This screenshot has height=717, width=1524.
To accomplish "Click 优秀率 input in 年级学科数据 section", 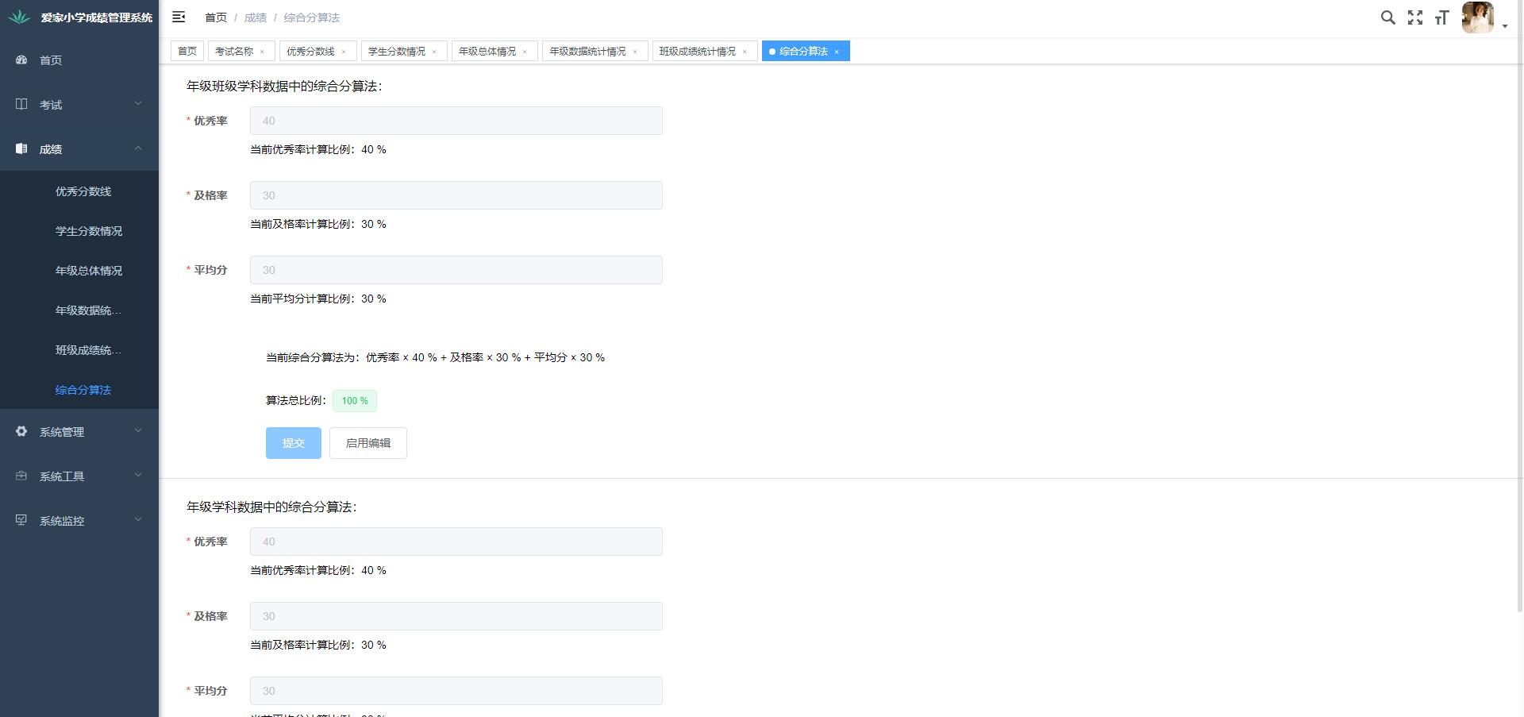I will click(x=456, y=542).
